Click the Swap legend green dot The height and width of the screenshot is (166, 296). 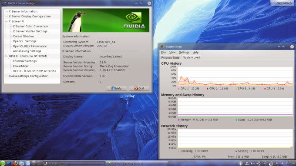pos(236,120)
